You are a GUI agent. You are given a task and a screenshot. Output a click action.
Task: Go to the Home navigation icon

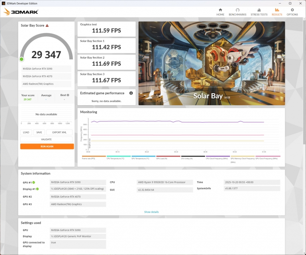(220, 10)
